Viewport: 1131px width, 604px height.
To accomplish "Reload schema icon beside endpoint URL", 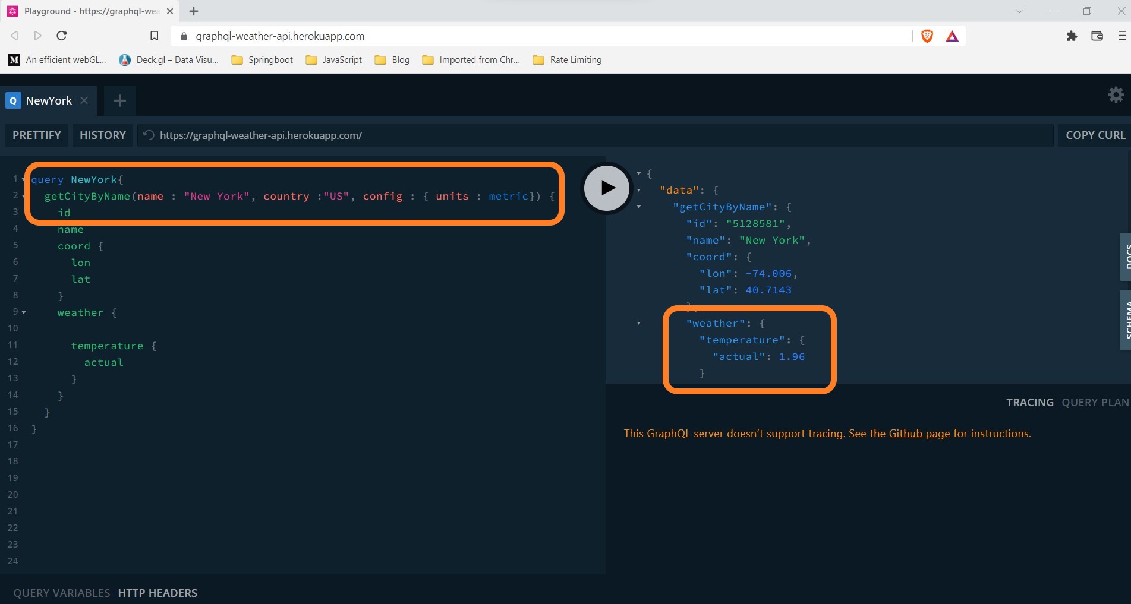I will [149, 135].
